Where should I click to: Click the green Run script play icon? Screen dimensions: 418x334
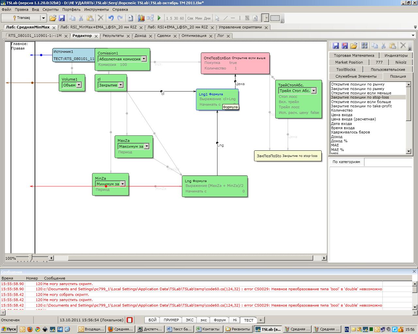click(159, 18)
